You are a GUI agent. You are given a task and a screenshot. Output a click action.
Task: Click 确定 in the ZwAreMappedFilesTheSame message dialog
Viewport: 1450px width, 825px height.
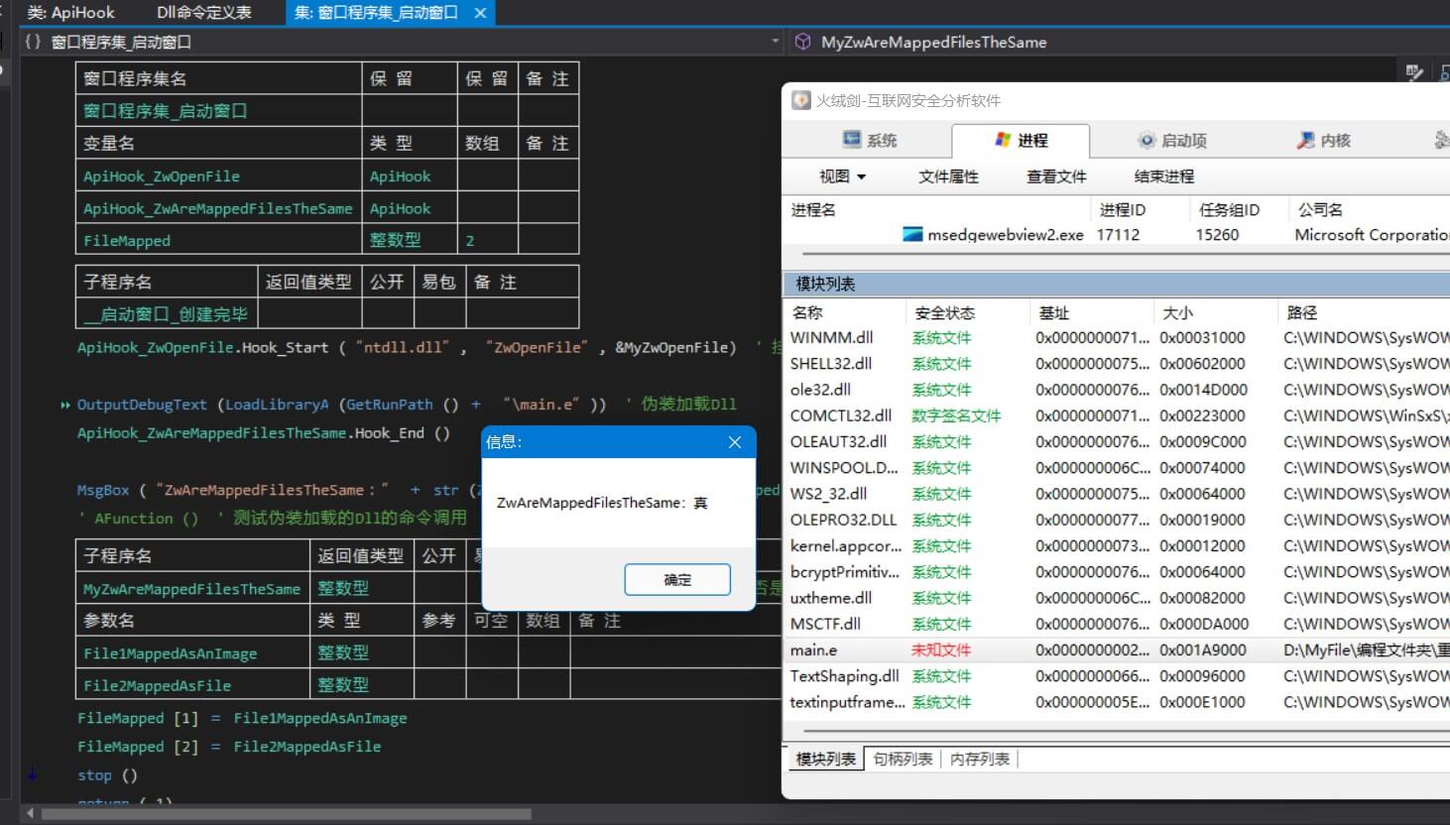point(677,579)
